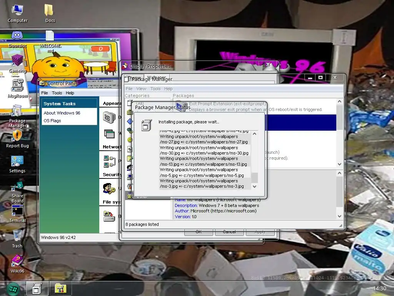Click down arrow of install log scrollbar
394x296 pixels.
pos(255,187)
